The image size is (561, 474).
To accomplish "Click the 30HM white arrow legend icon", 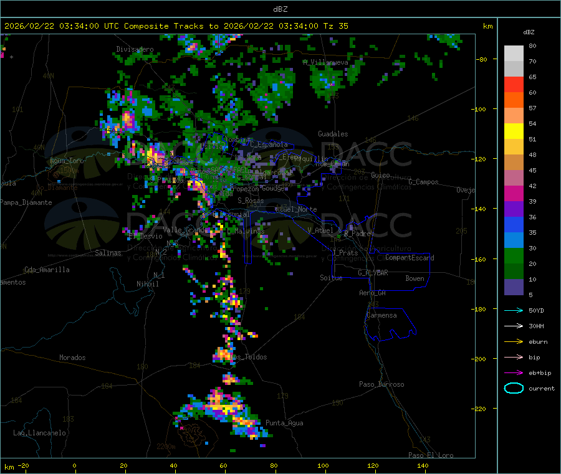I will click(514, 326).
